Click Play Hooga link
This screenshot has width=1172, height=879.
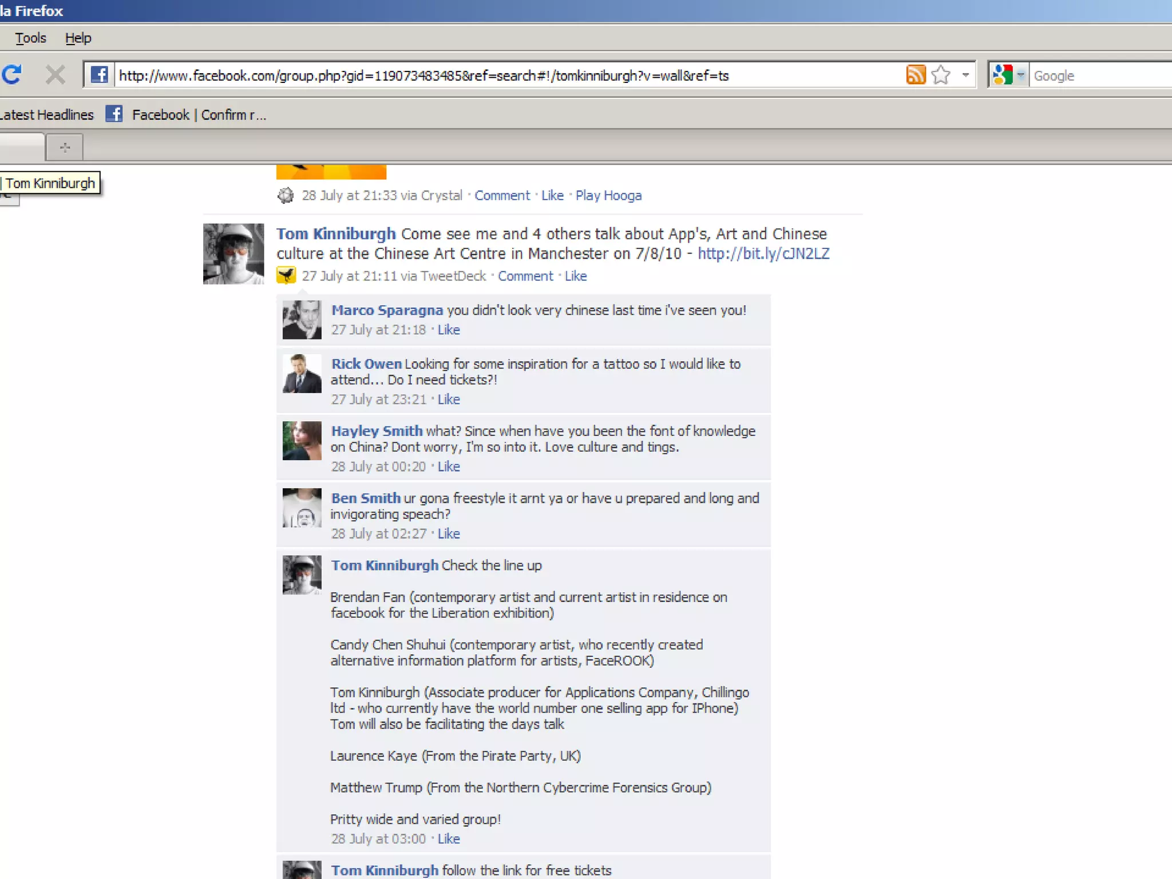click(608, 196)
